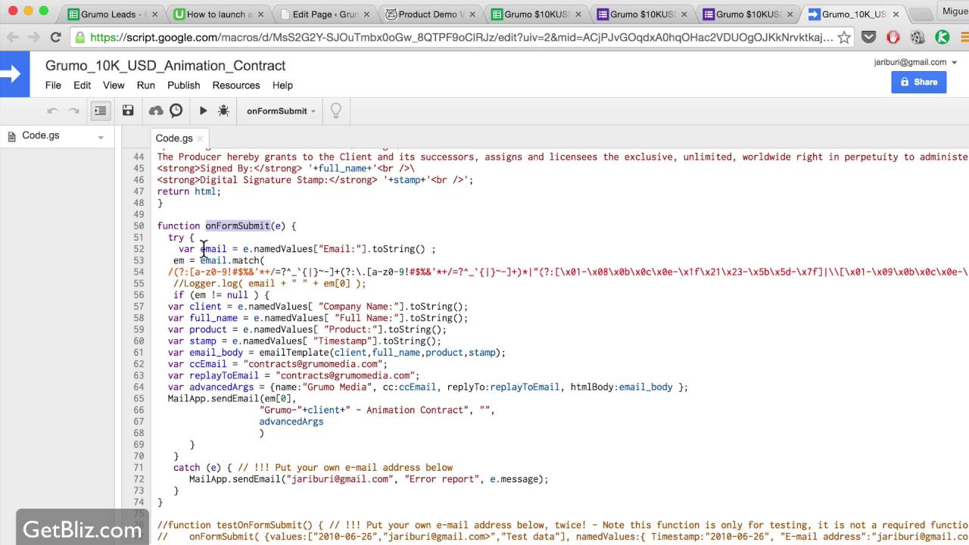
Task: Click the browser address bar URL
Action: [x=461, y=37]
